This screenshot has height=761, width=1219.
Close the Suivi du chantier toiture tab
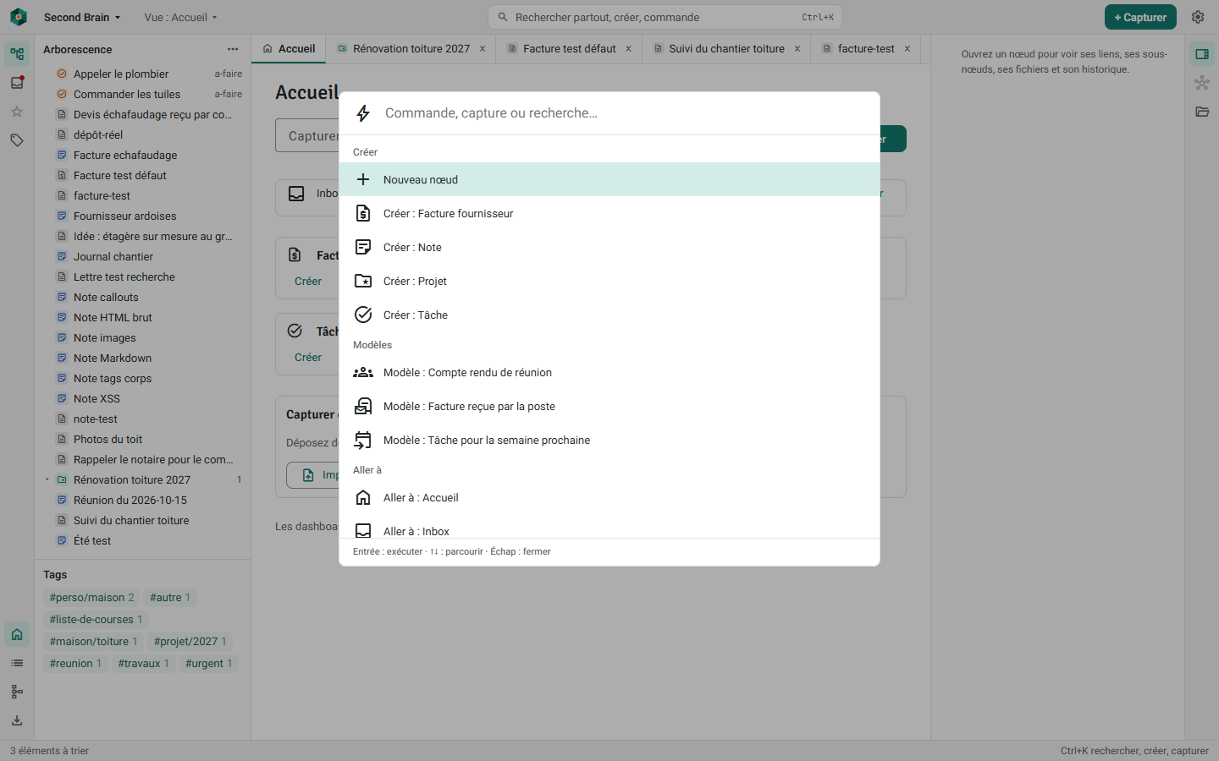tap(797, 49)
